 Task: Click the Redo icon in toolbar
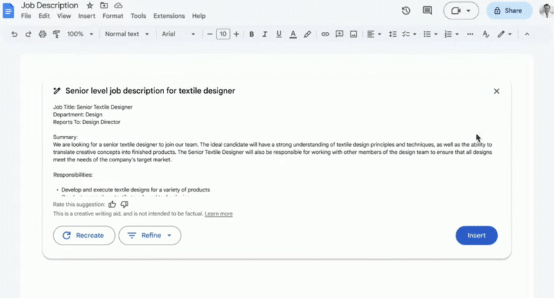click(x=28, y=34)
